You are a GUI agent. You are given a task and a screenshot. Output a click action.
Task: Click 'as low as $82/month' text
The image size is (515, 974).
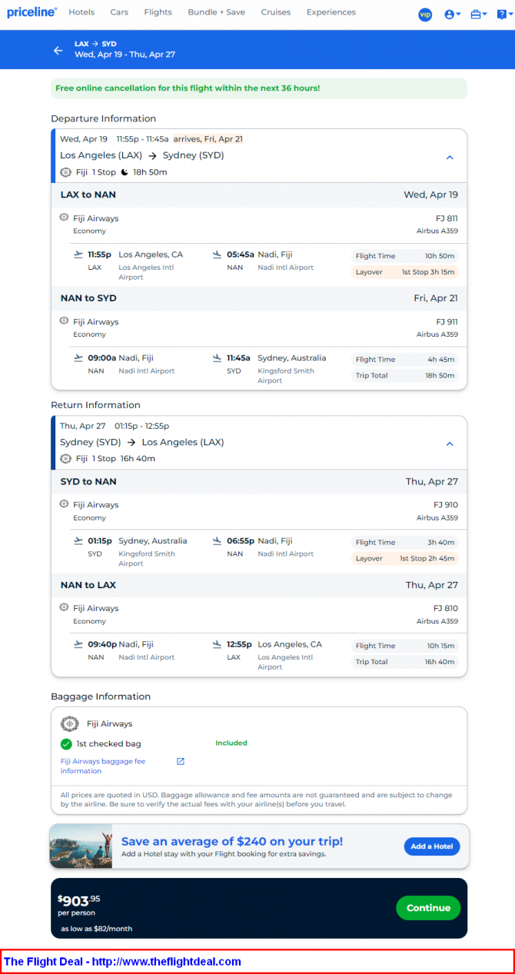[96, 929]
